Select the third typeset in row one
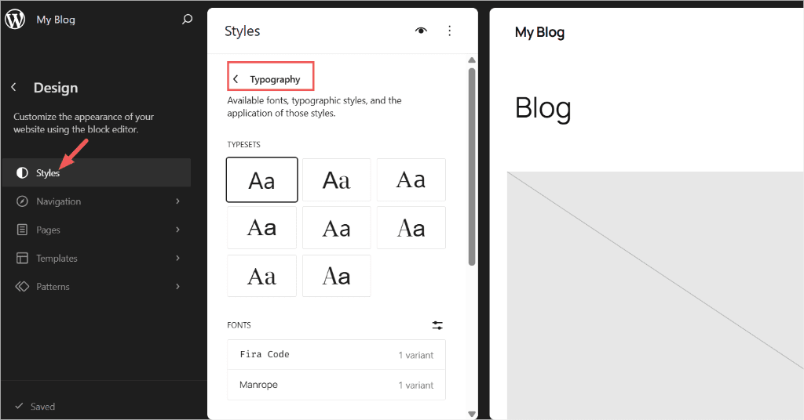 (411, 179)
